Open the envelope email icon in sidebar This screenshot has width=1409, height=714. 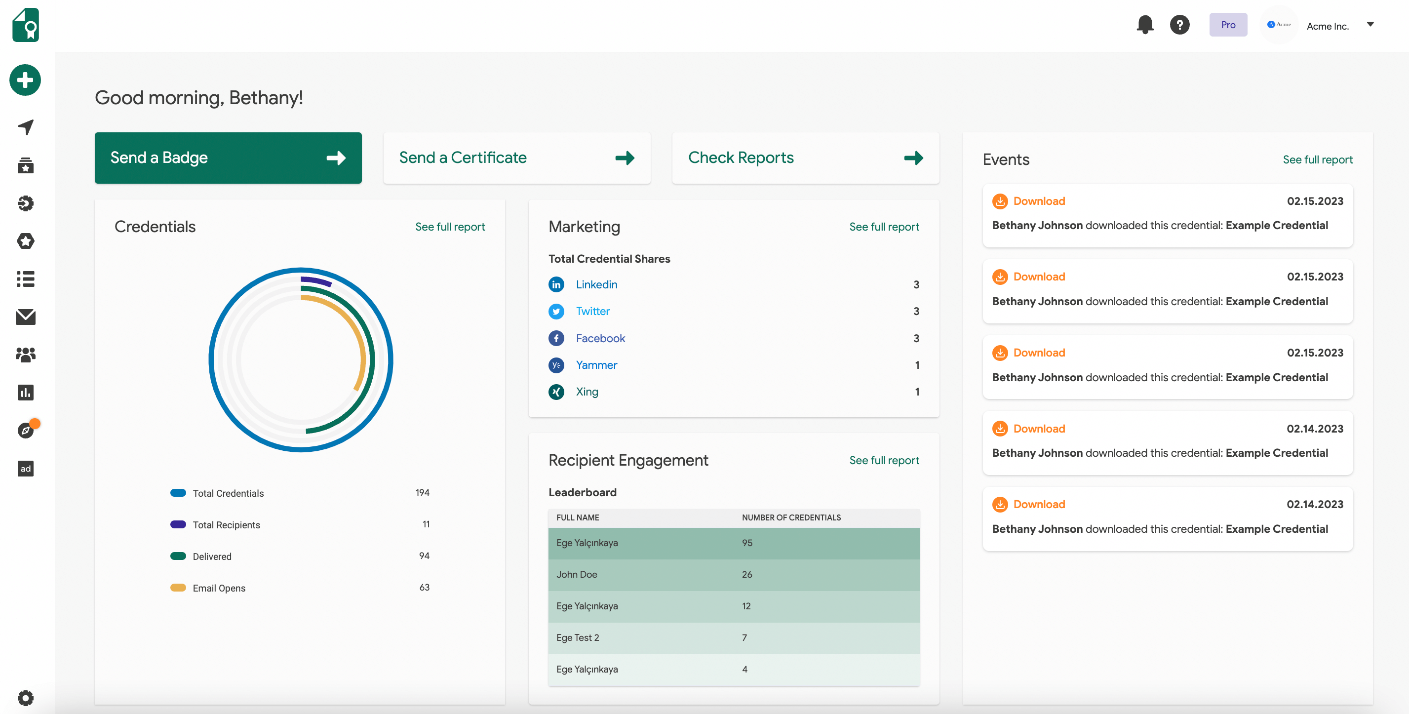pos(25,317)
